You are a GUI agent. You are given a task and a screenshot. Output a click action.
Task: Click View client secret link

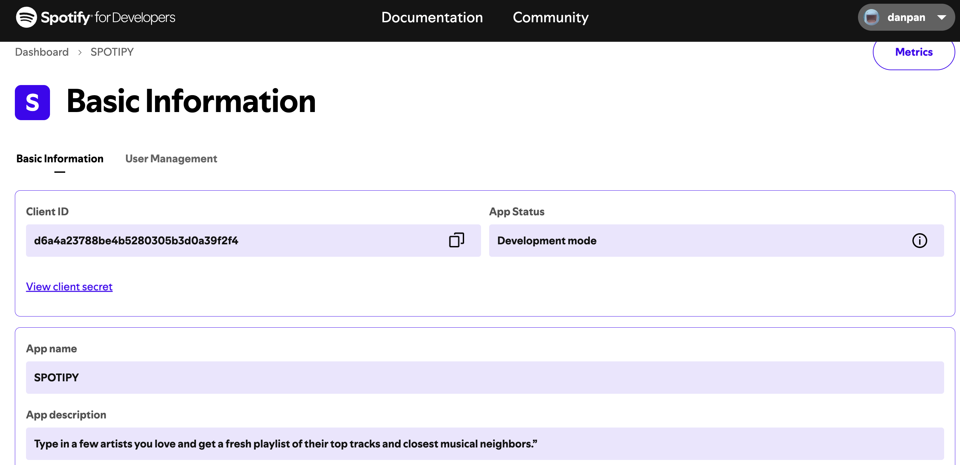click(x=69, y=286)
